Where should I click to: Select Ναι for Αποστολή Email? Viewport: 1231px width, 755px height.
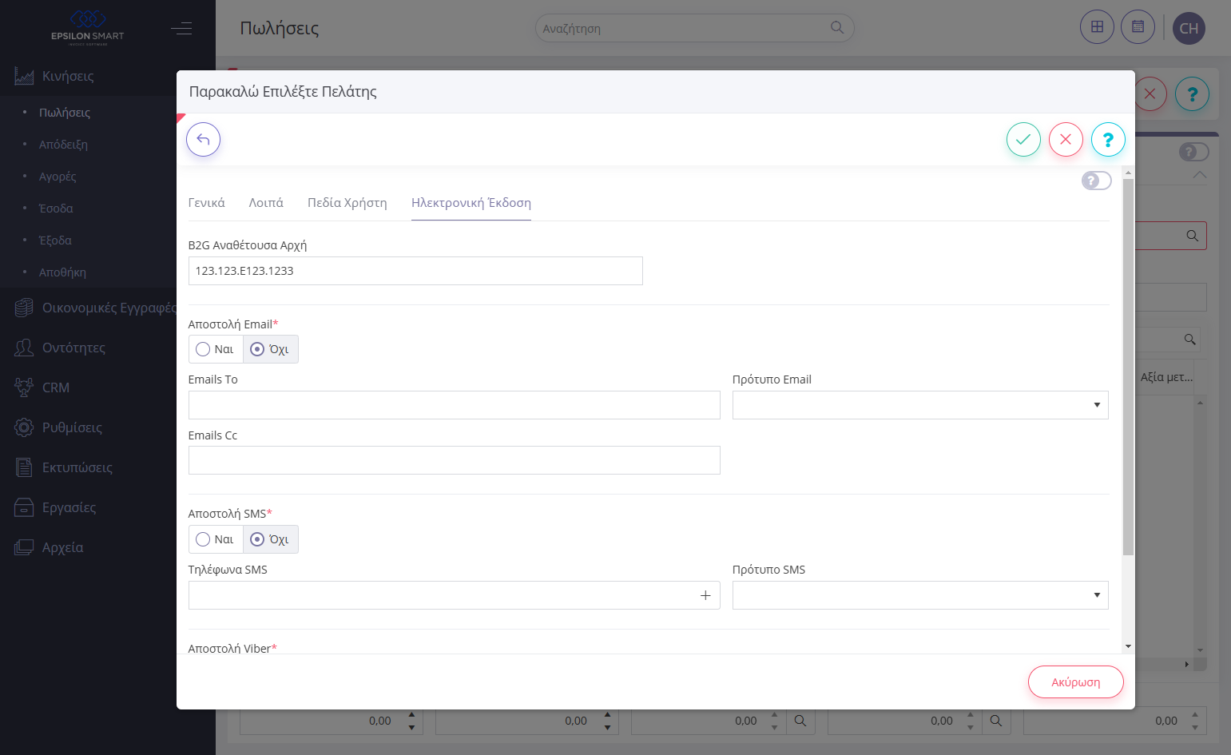[216, 349]
